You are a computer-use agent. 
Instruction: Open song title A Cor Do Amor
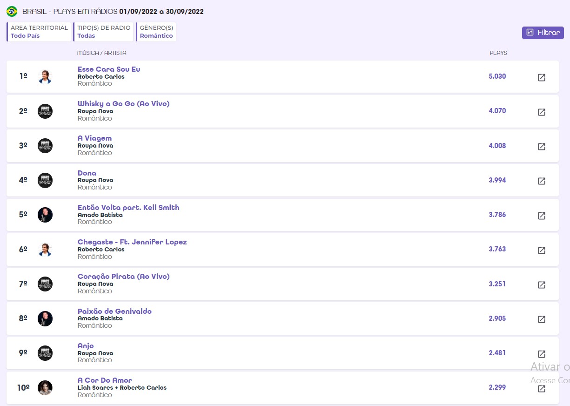[105, 380]
